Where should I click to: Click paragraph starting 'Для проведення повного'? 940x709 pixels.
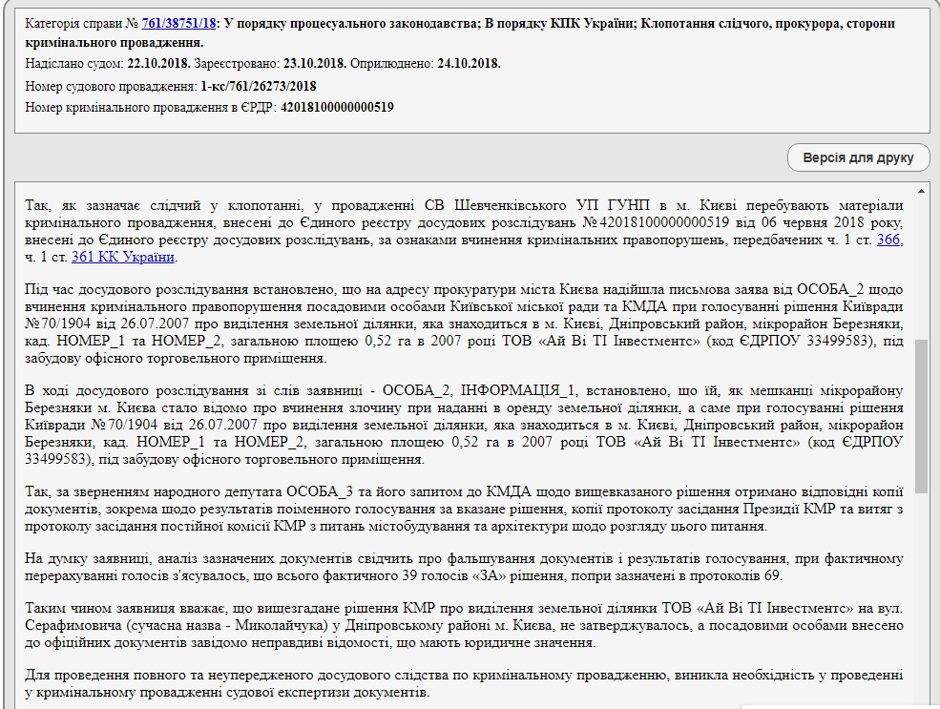click(x=463, y=683)
